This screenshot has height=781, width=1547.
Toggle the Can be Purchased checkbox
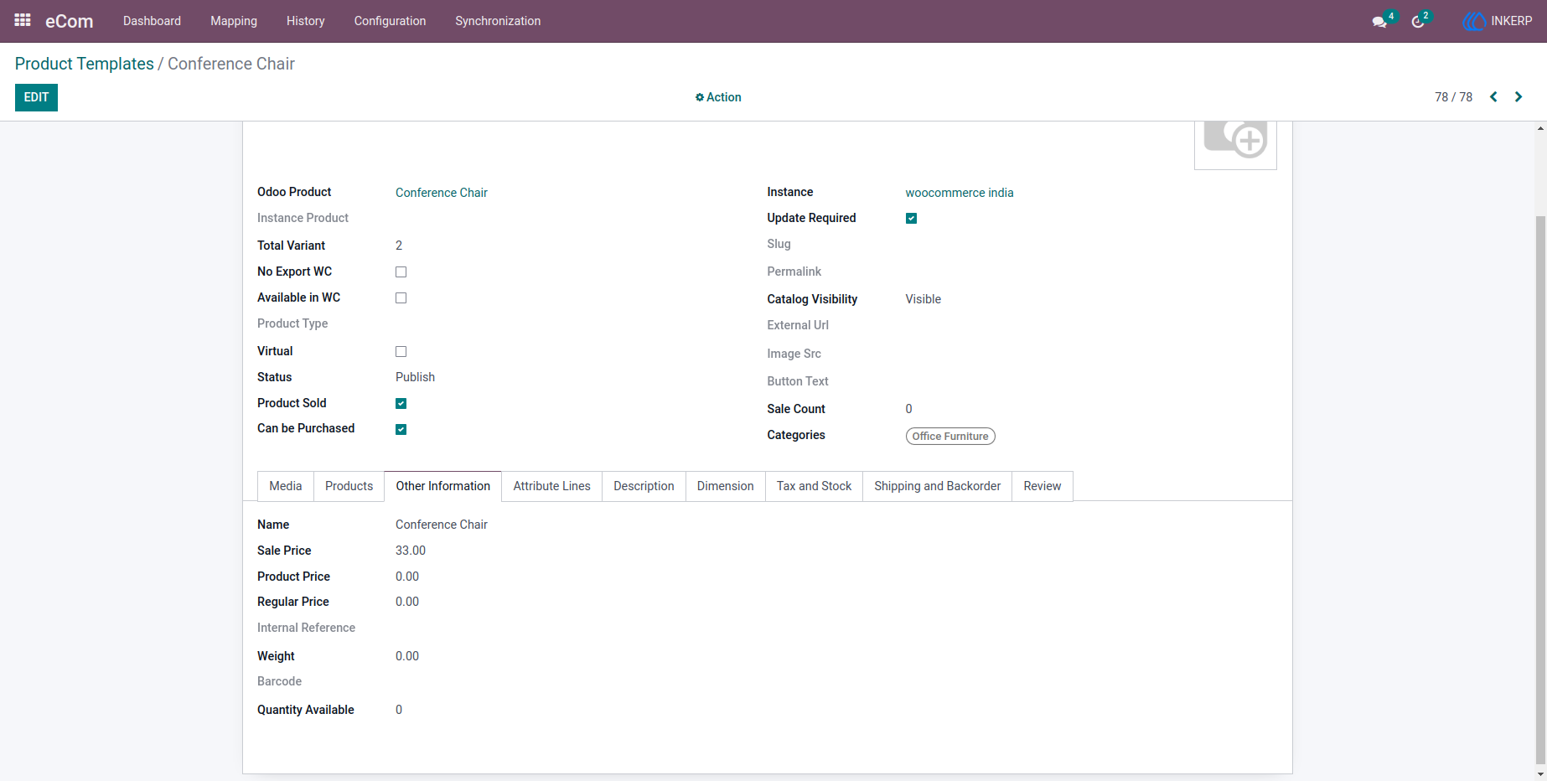[401, 430]
